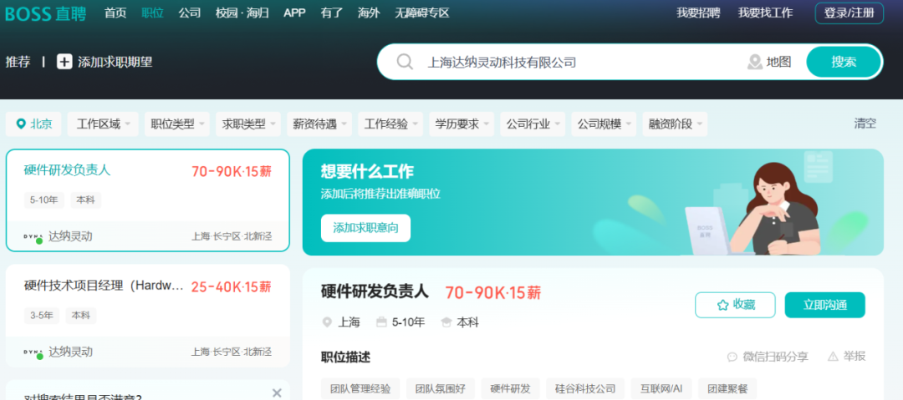Click the 登录/注册 button

[849, 13]
